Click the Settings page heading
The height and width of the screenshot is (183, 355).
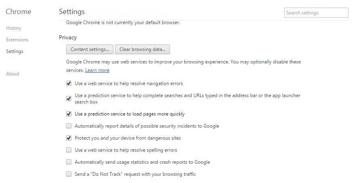[x=72, y=12]
